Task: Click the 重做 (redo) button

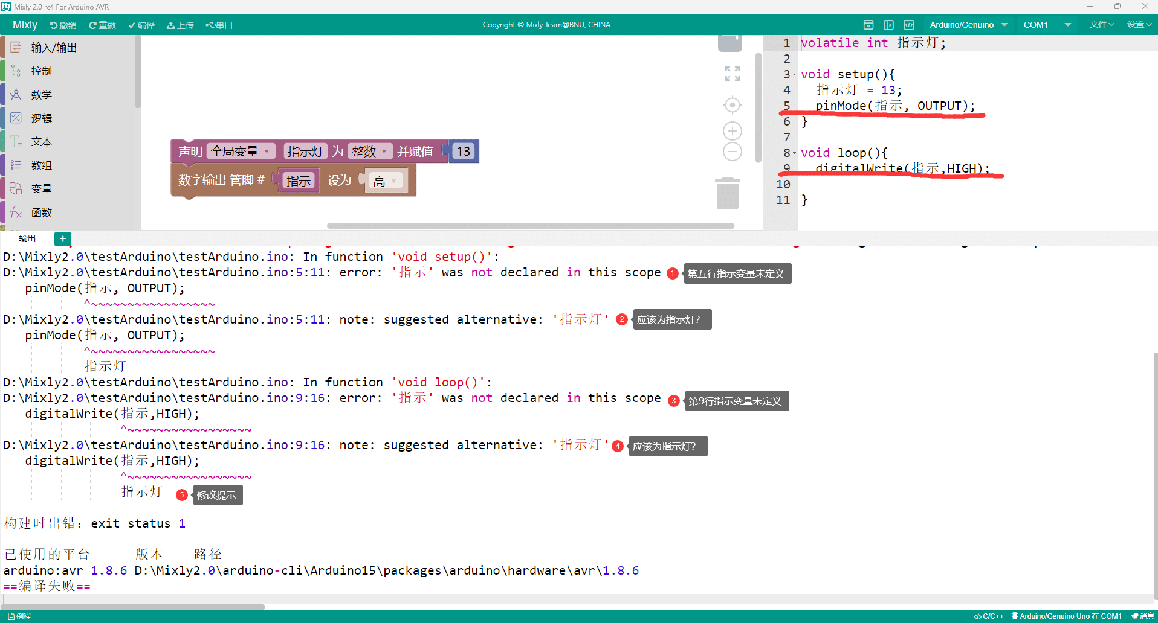Action: (x=102, y=25)
